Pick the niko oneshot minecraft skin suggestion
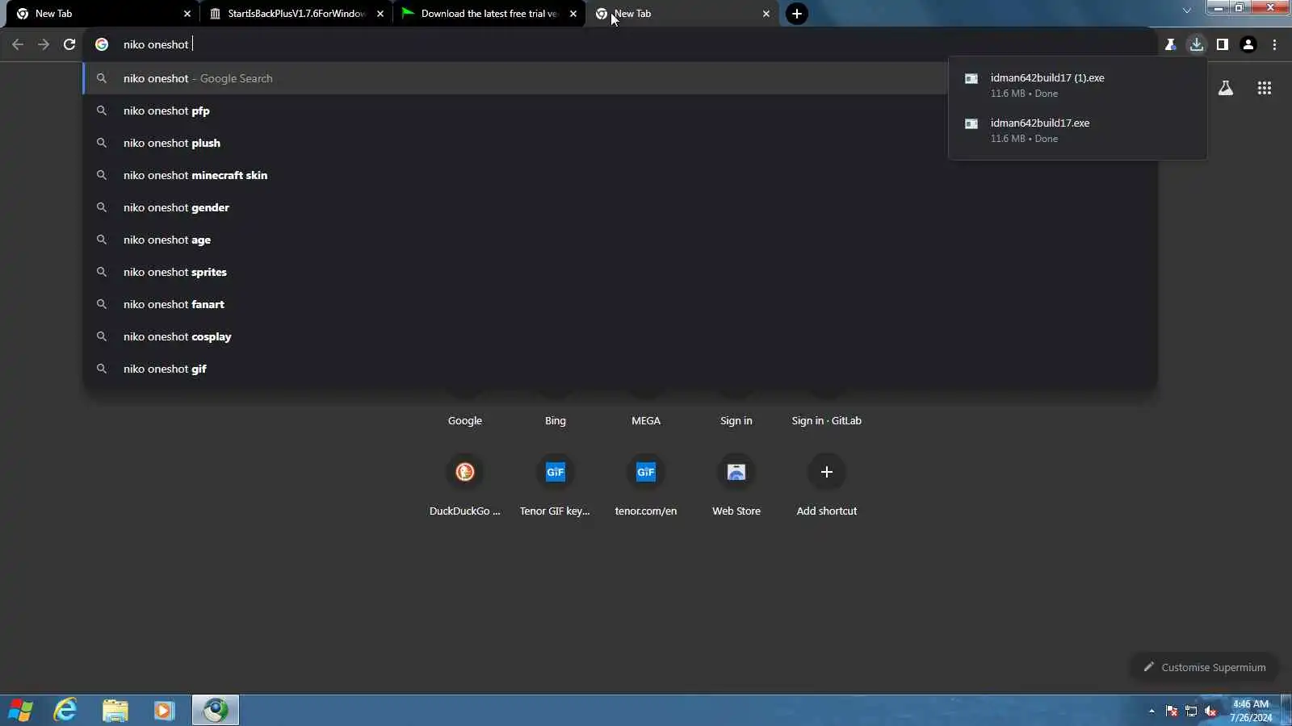 620,175
